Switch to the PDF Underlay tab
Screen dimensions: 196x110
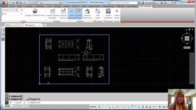pyautogui.click(x=145, y=6)
